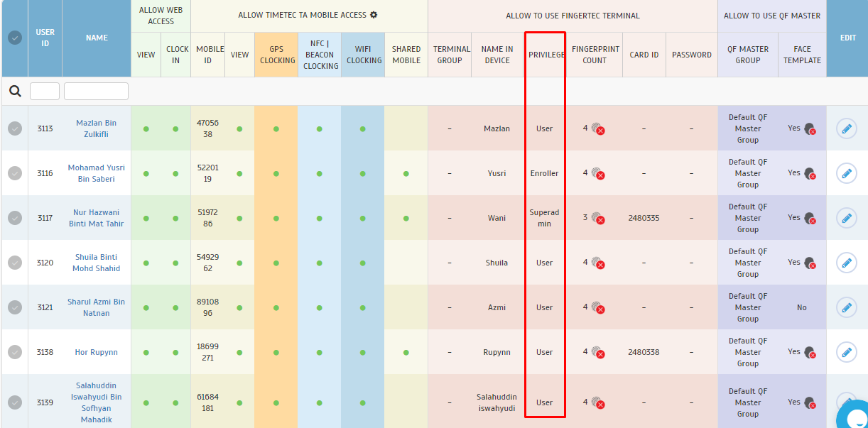Click fingerprint icon in Salahuddin iswahyudi row
Image resolution: width=868 pixels, height=428 pixels.
point(597,402)
